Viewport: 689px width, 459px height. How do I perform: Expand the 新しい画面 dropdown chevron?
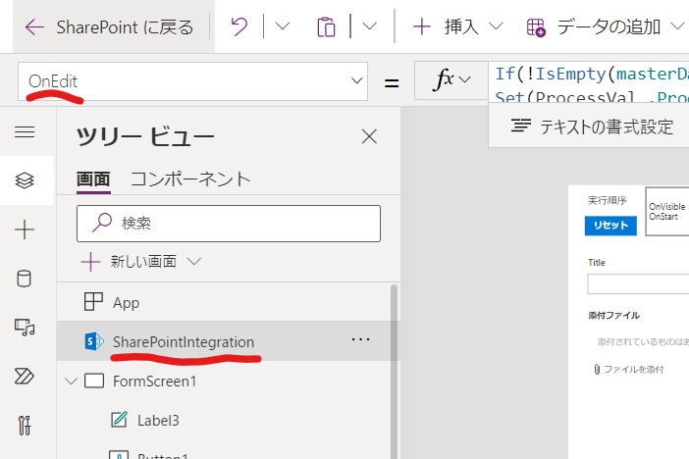[x=193, y=261]
